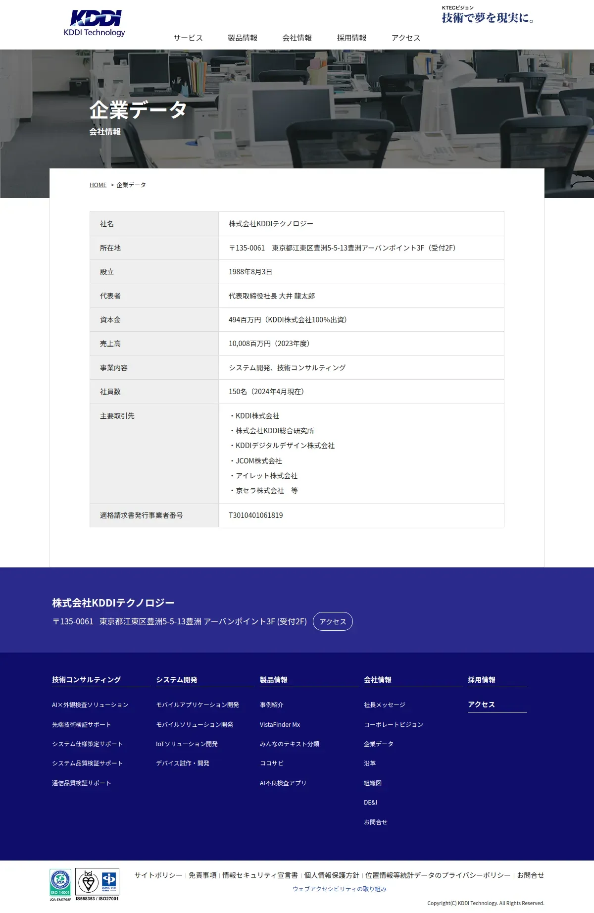Select the システム開発、技術コンサルティング cell
594x913 pixels.
(x=361, y=368)
